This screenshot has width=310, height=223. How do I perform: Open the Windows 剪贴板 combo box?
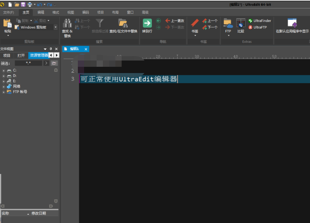click(56, 27)
